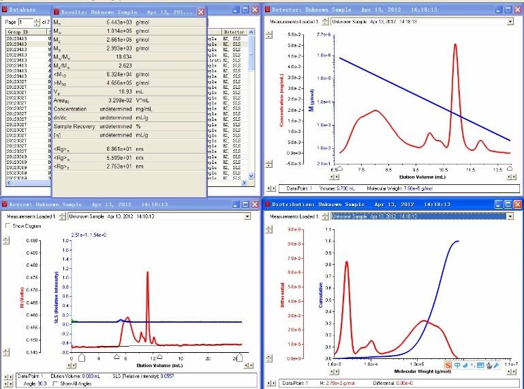This screenshot has width=524, height=389.
Task: Click the Database horizontal scroll left arrow
Action: click(x=9, y=183)
